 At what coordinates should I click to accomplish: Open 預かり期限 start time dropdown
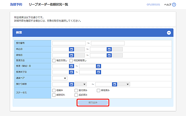[x=81, y=84]
